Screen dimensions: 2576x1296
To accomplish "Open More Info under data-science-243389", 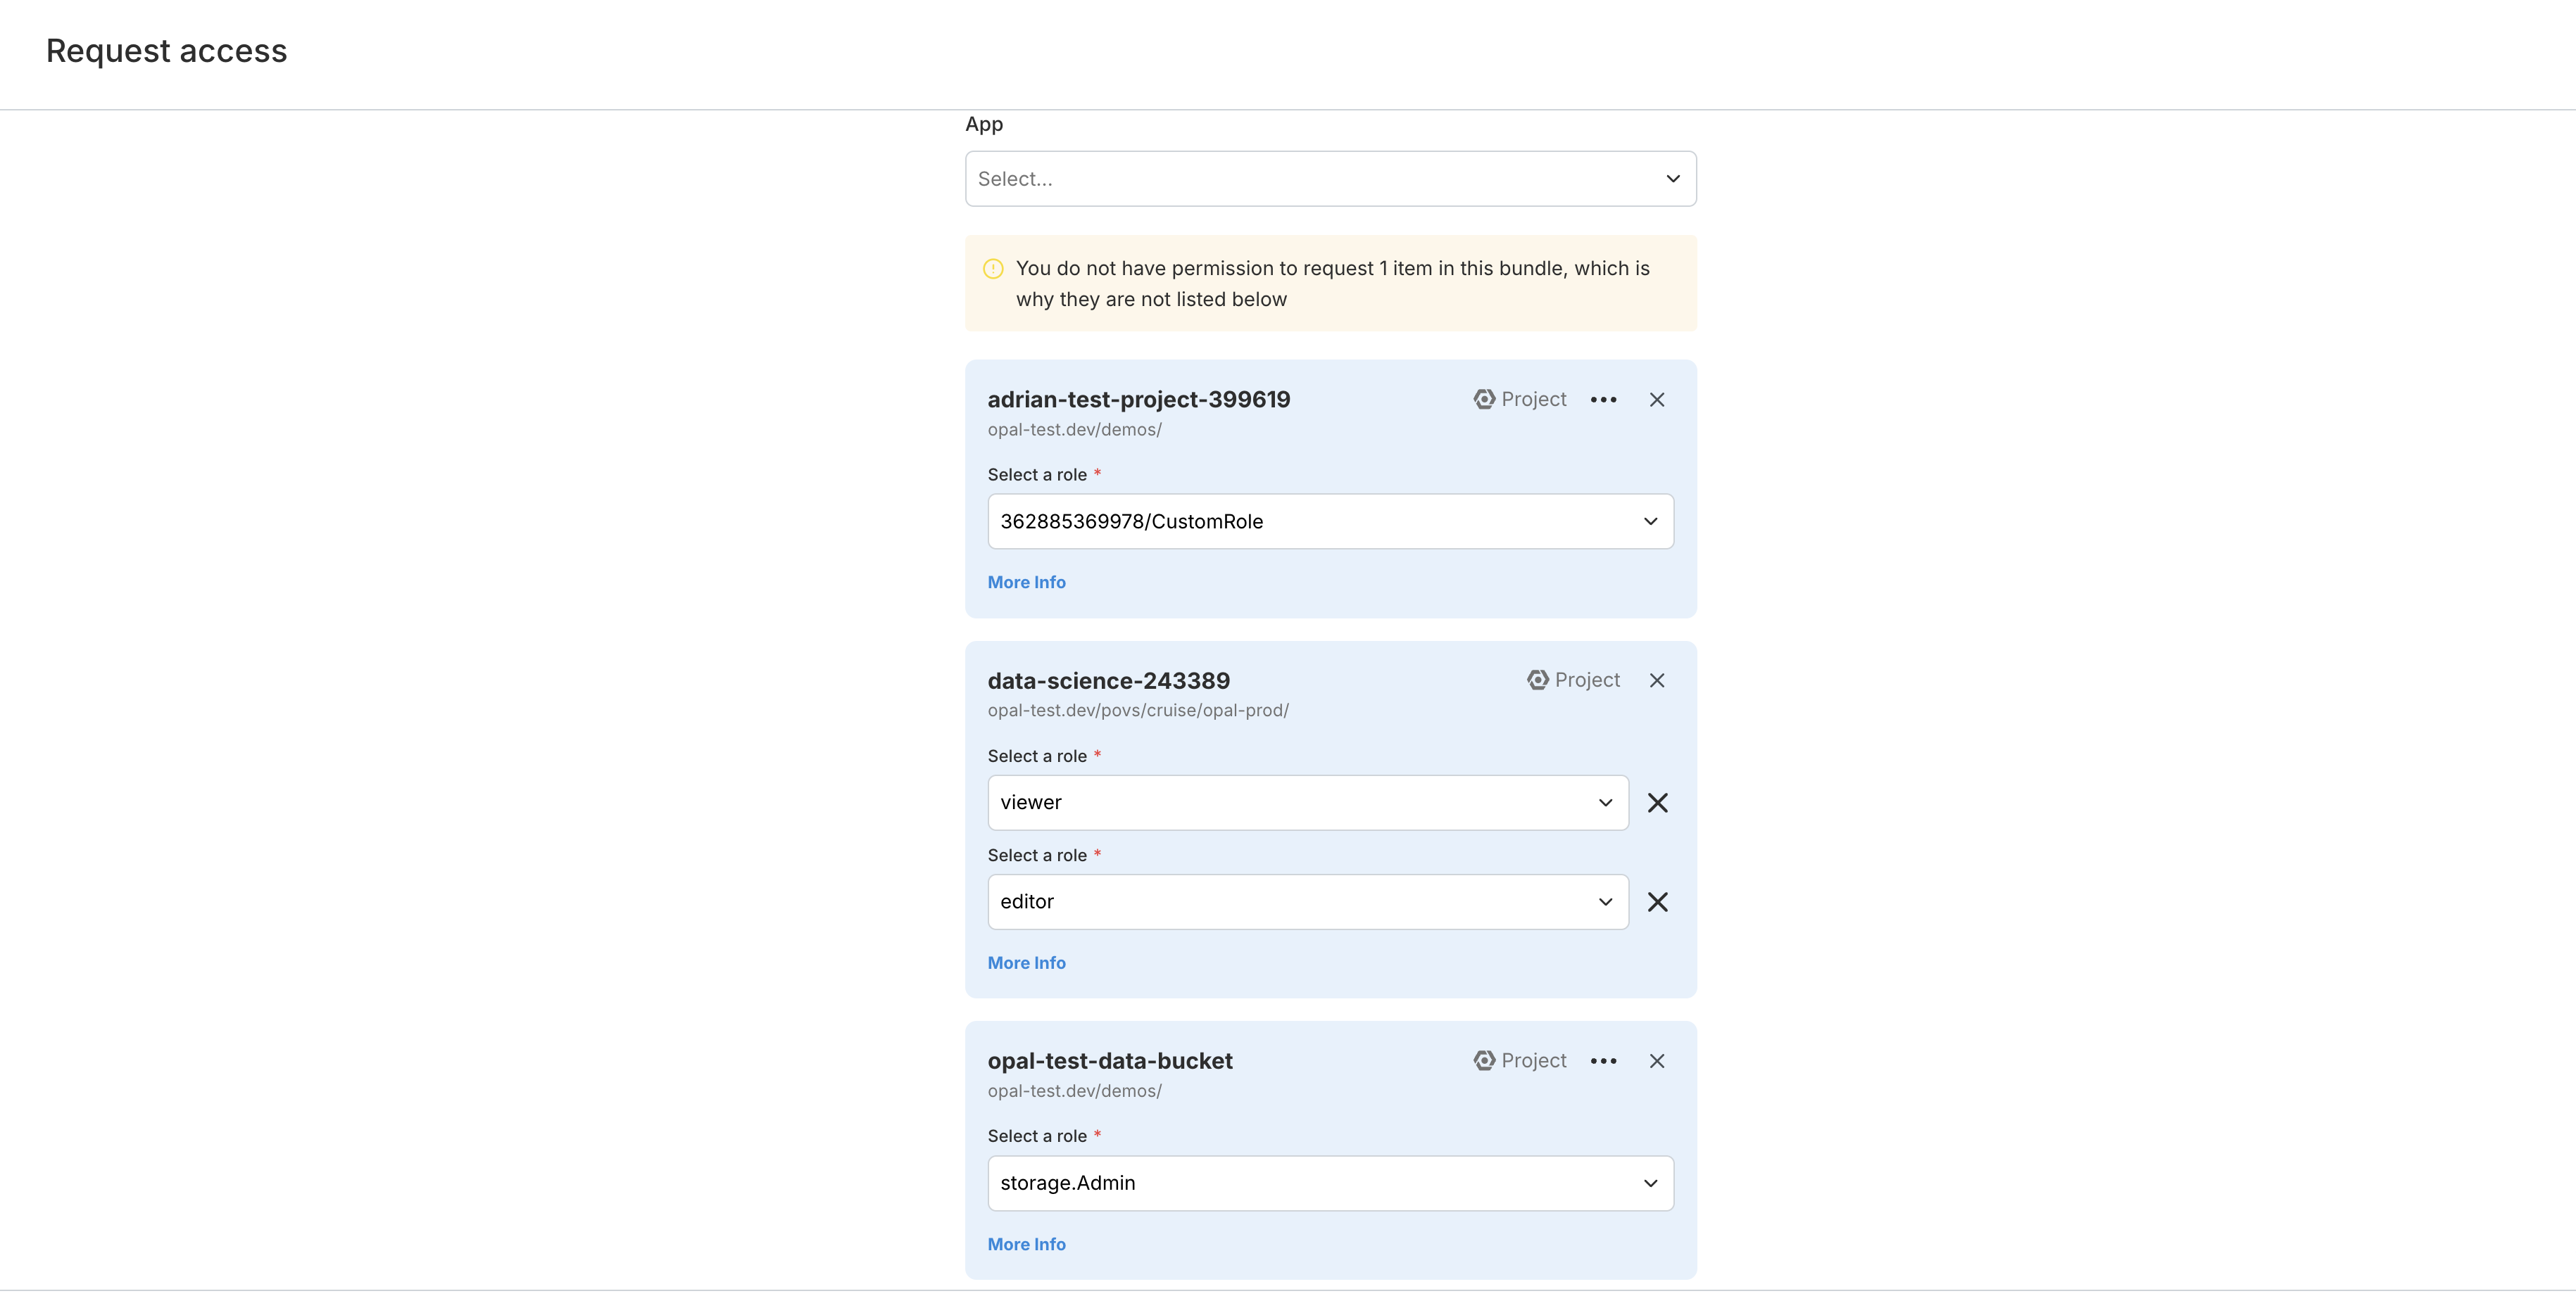I will 1026,963.
